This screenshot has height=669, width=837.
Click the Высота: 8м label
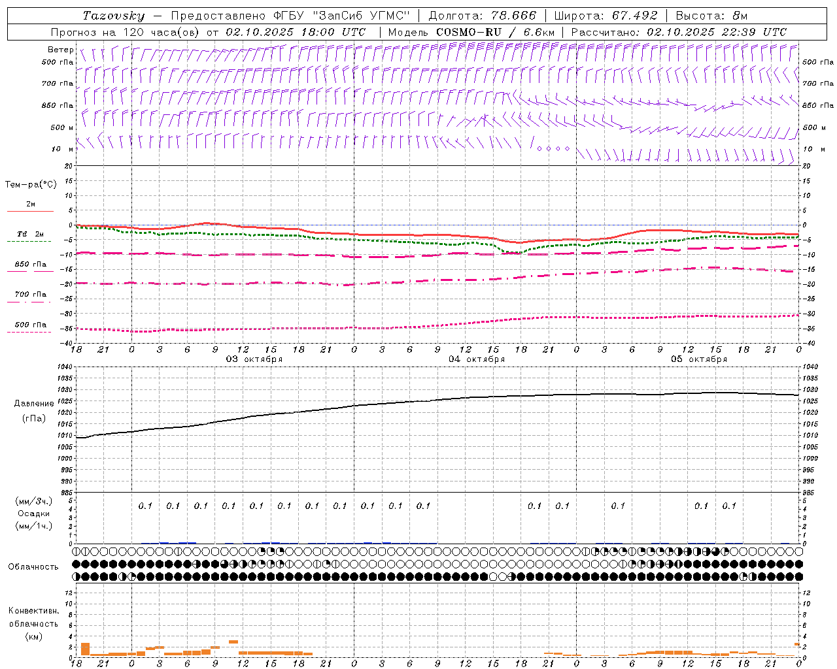tap(711, 16)
